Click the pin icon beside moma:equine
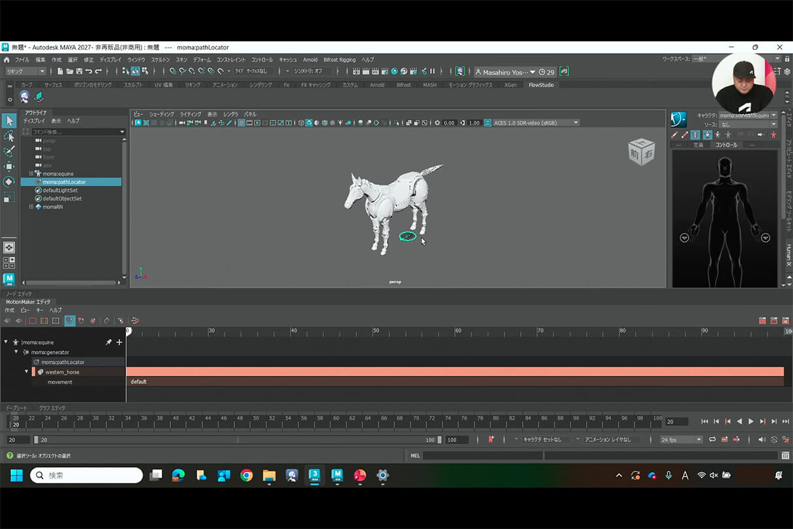Image resolution: width=793 pixels, height=529 pixels. (108, 342)
